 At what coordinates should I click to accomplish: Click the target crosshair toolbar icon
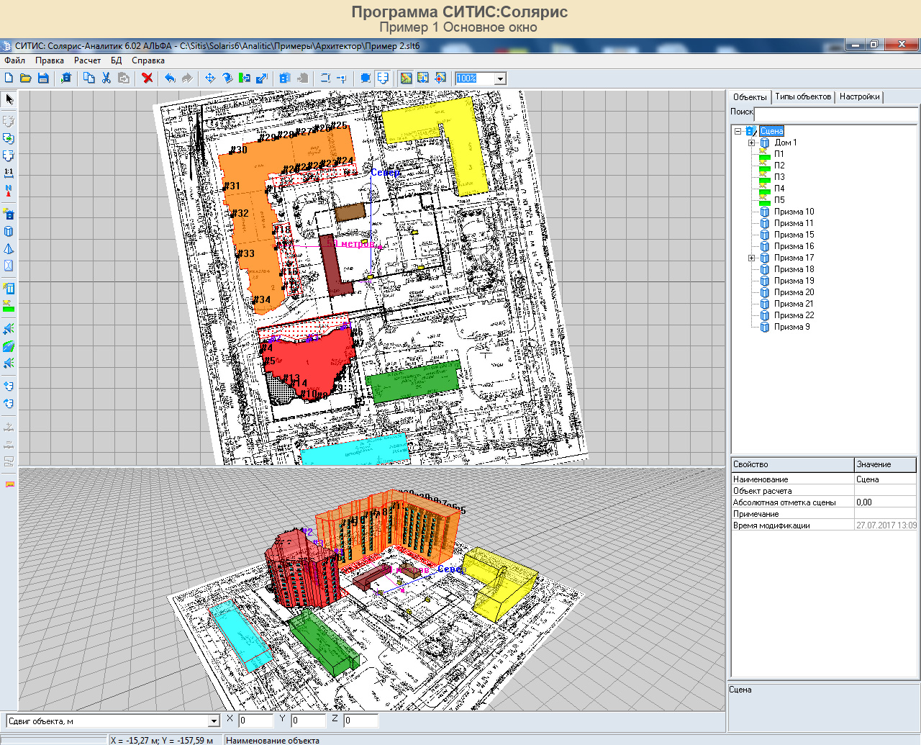coord(440,78)
